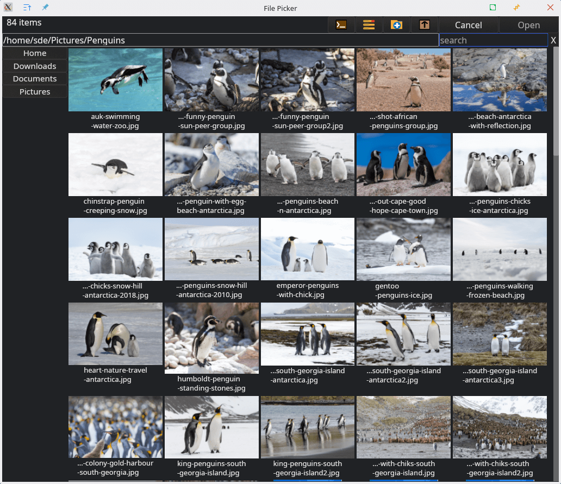561x484 pixels.
Task: Click the pin window icon in title bar
Action: click(45, 8)
